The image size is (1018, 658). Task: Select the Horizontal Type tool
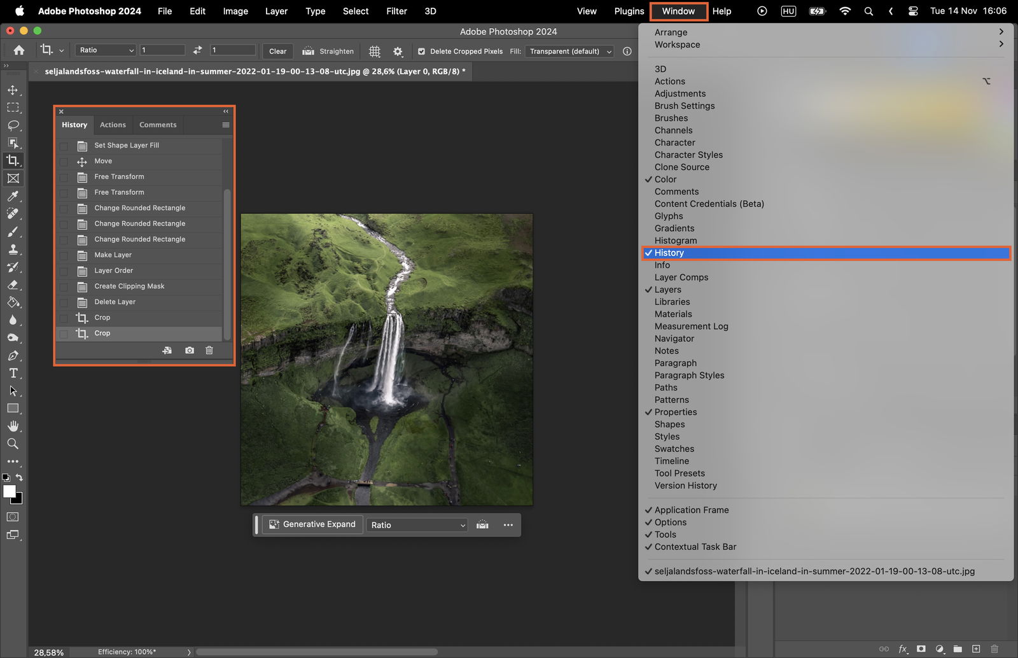(x=13, y=374)
